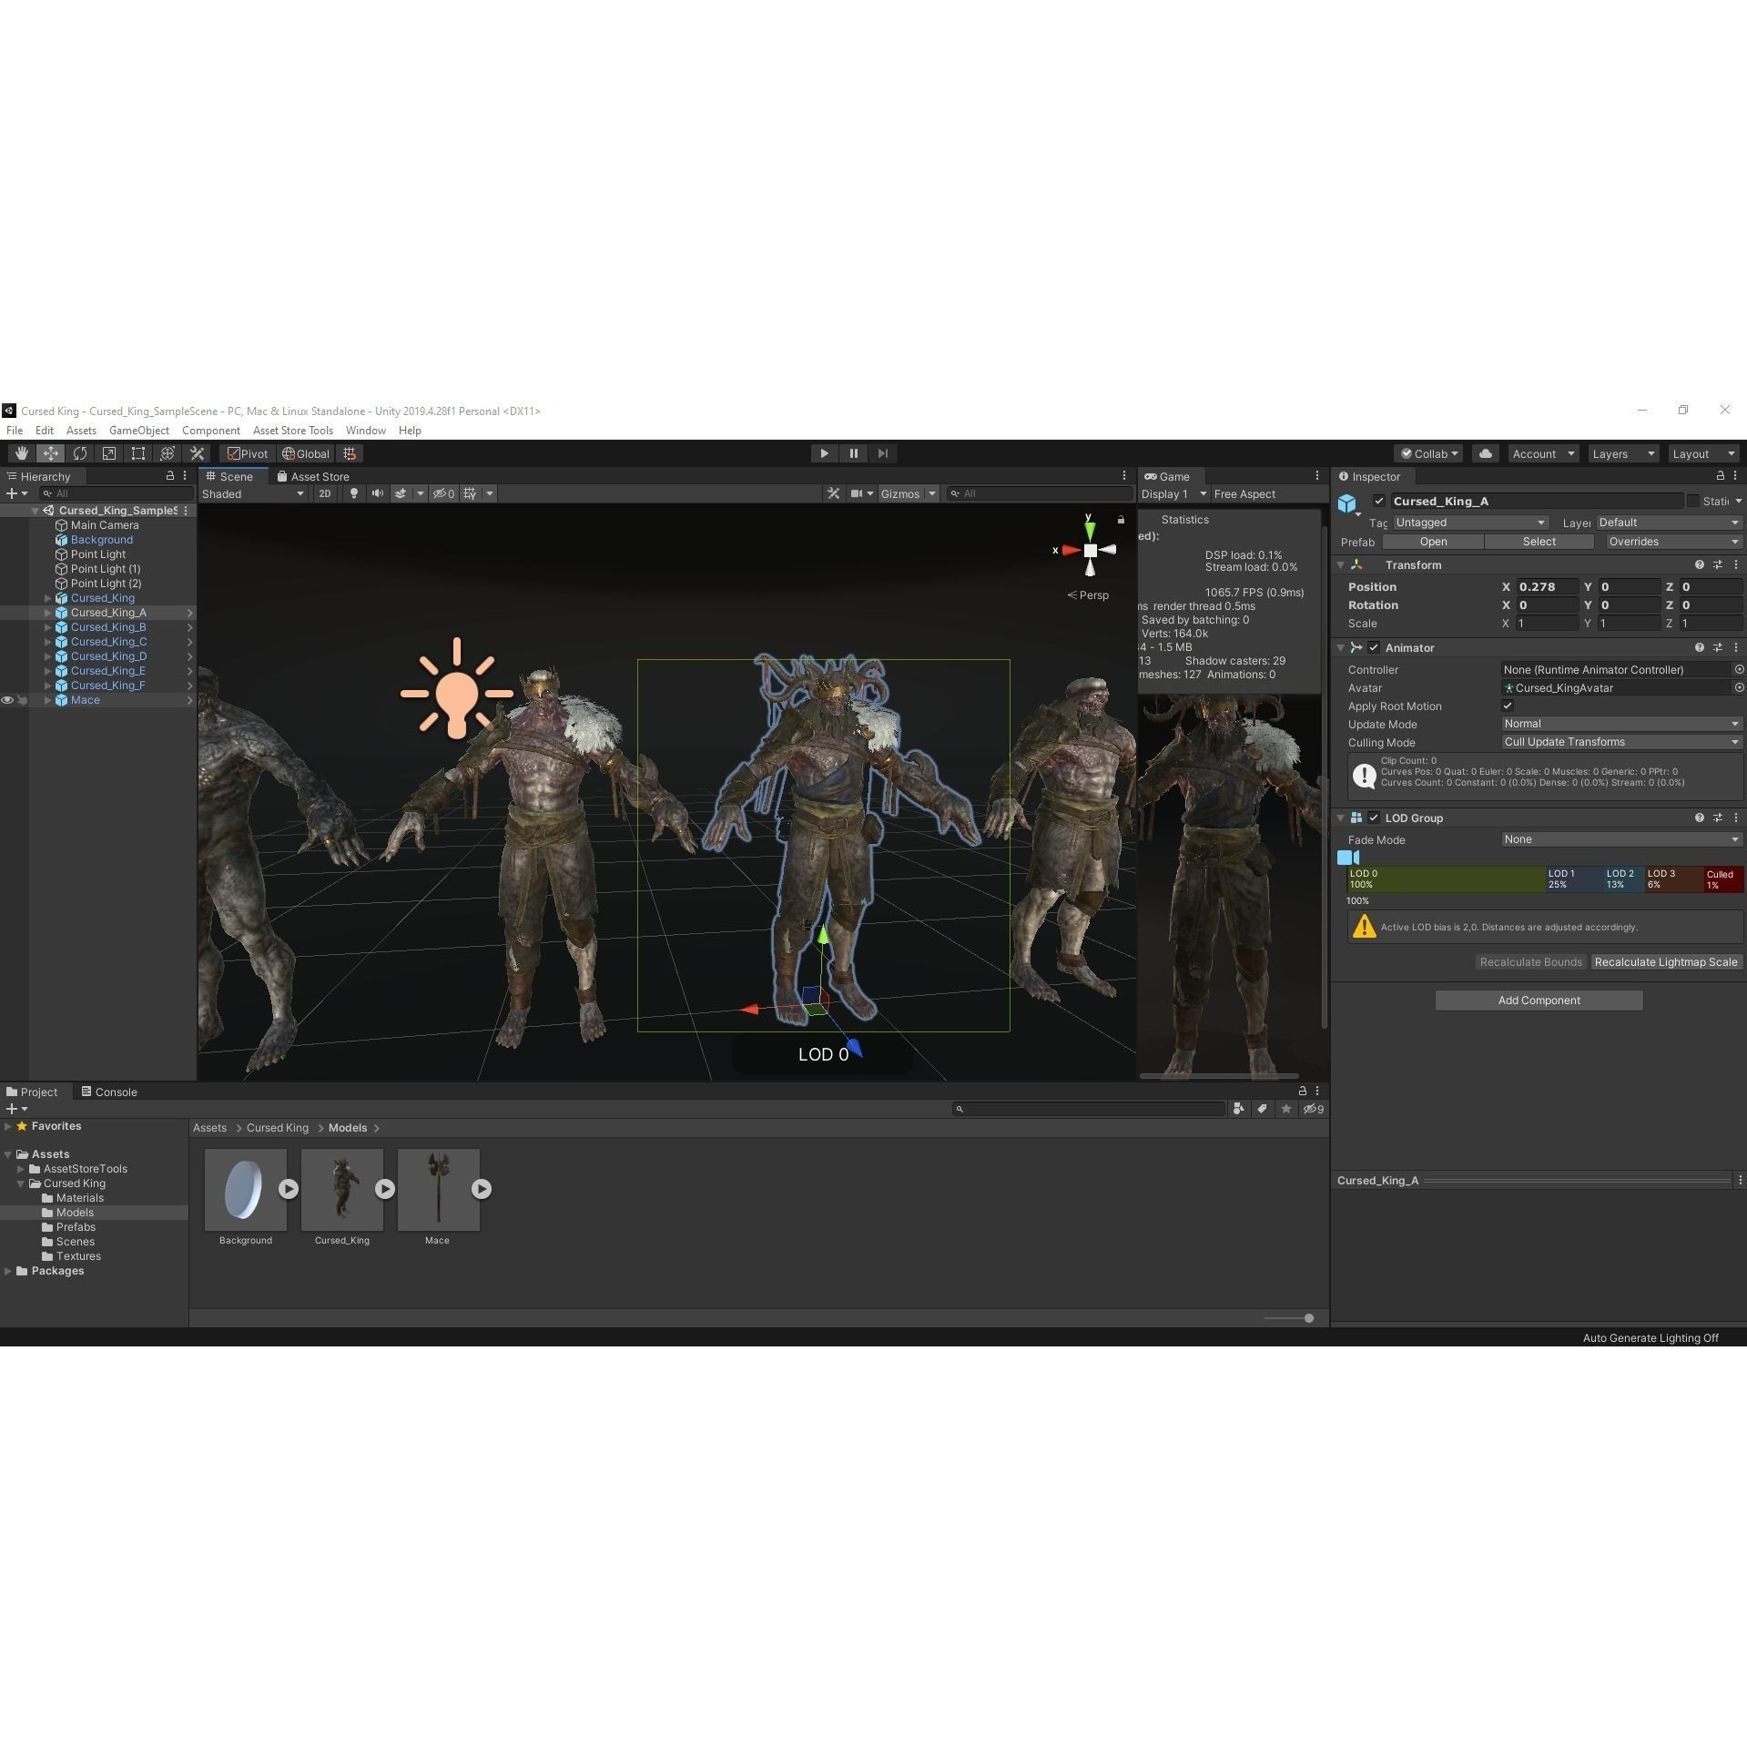
Task: Select the Rect Transform tool
Action: coord(138,453)
